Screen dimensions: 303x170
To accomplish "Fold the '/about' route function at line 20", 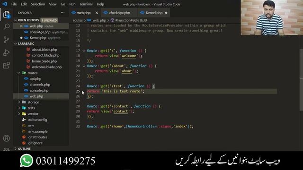I will (x=84, y=66).
